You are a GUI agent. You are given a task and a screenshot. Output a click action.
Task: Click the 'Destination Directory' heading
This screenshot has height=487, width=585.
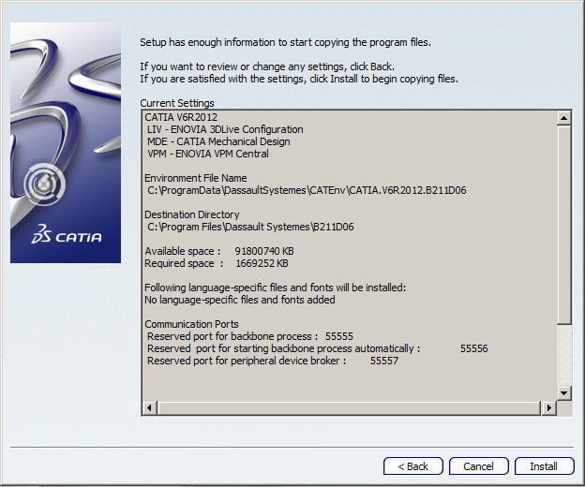click(x=192, y=214)
